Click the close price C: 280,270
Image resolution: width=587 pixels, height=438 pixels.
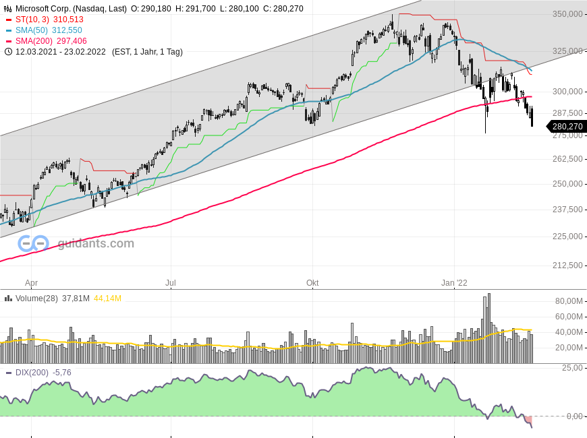[283, 9]
